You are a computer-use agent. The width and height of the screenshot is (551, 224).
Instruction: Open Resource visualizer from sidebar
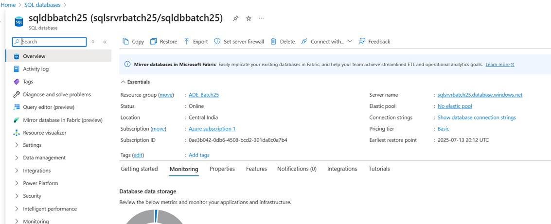pos(44,133)
